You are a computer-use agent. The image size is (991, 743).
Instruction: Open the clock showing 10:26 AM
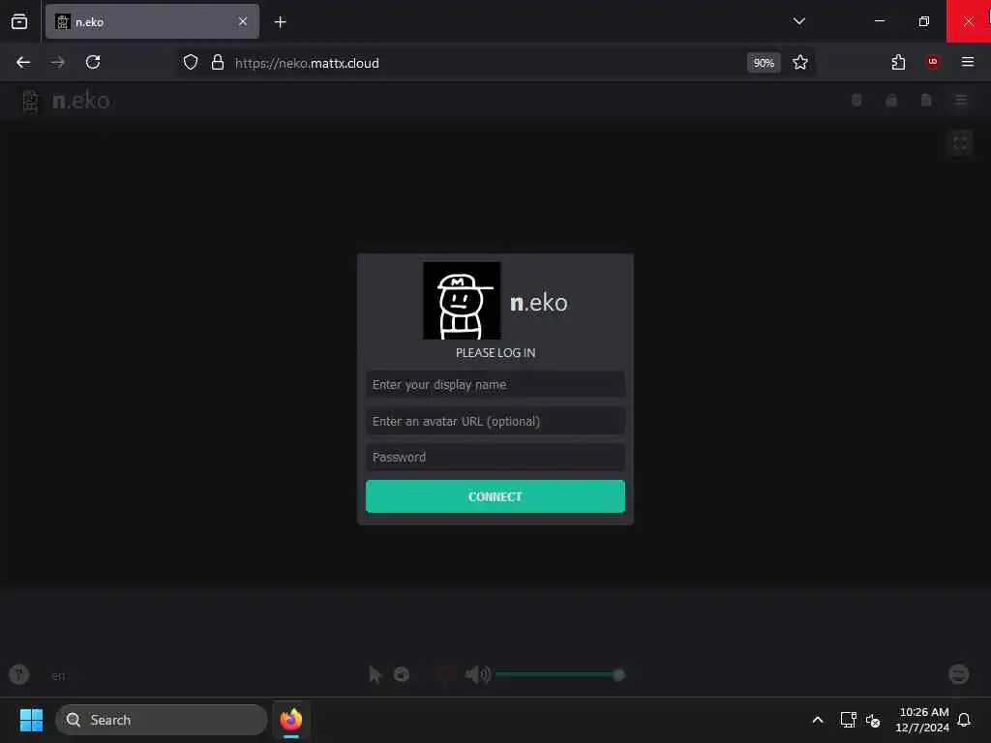coord(922,720)
